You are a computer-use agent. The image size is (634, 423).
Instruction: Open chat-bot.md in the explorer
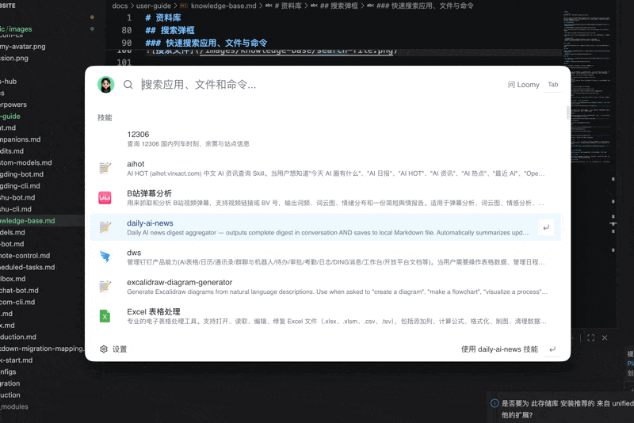19,291
